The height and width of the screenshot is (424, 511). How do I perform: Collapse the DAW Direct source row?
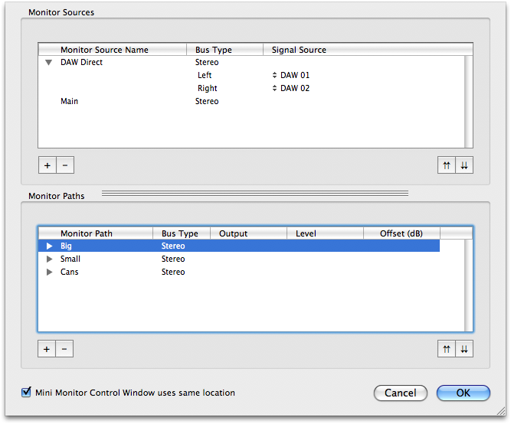(48, 62)
